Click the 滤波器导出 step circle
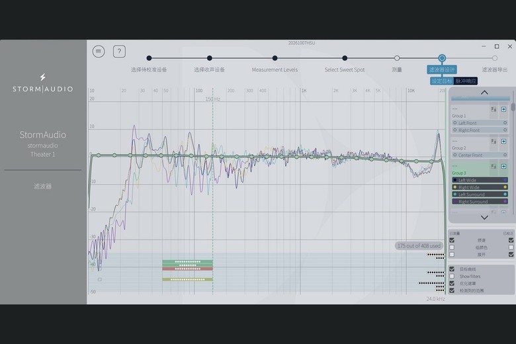This screenshot has width=516, height=344. tap(495, 58)
